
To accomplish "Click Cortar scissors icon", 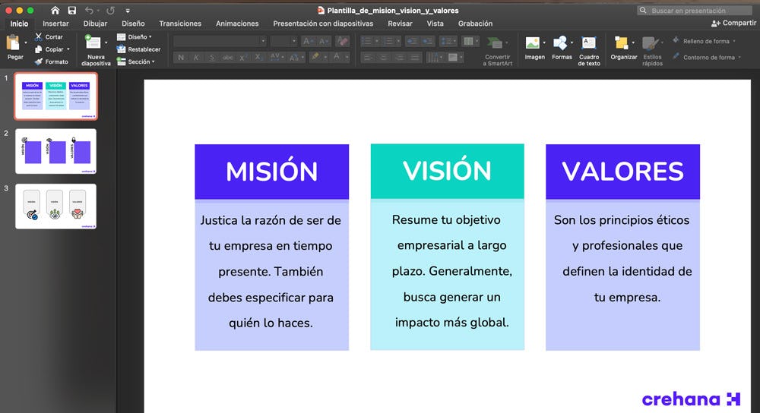I will (38, 36).
